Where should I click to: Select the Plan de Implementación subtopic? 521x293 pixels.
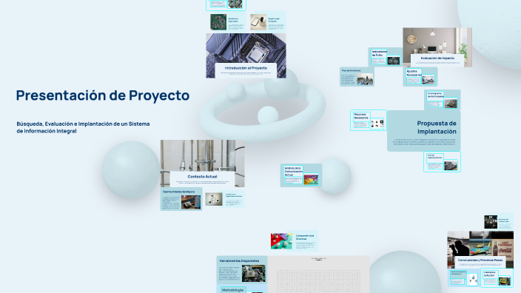click(x=443, y=162)
